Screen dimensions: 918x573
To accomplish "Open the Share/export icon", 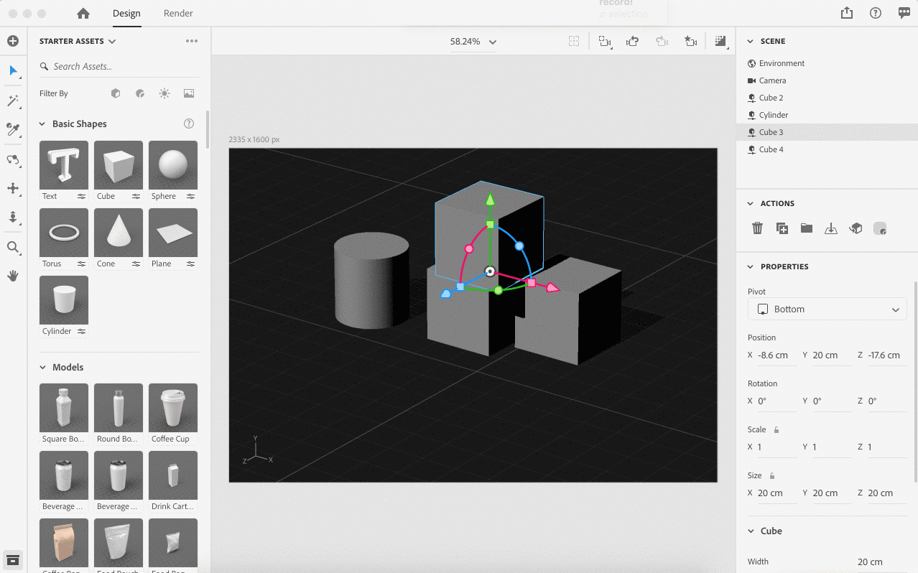I will click(847, 13).
